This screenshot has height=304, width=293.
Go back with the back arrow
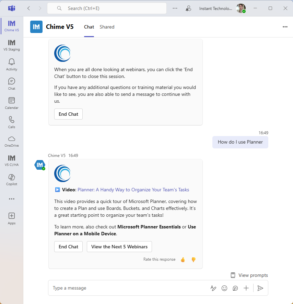click(29, 8)
